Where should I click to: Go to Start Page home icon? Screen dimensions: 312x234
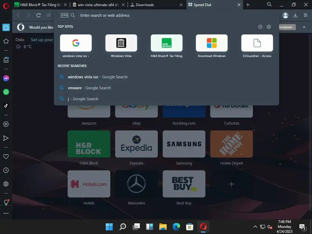point(6,27)
